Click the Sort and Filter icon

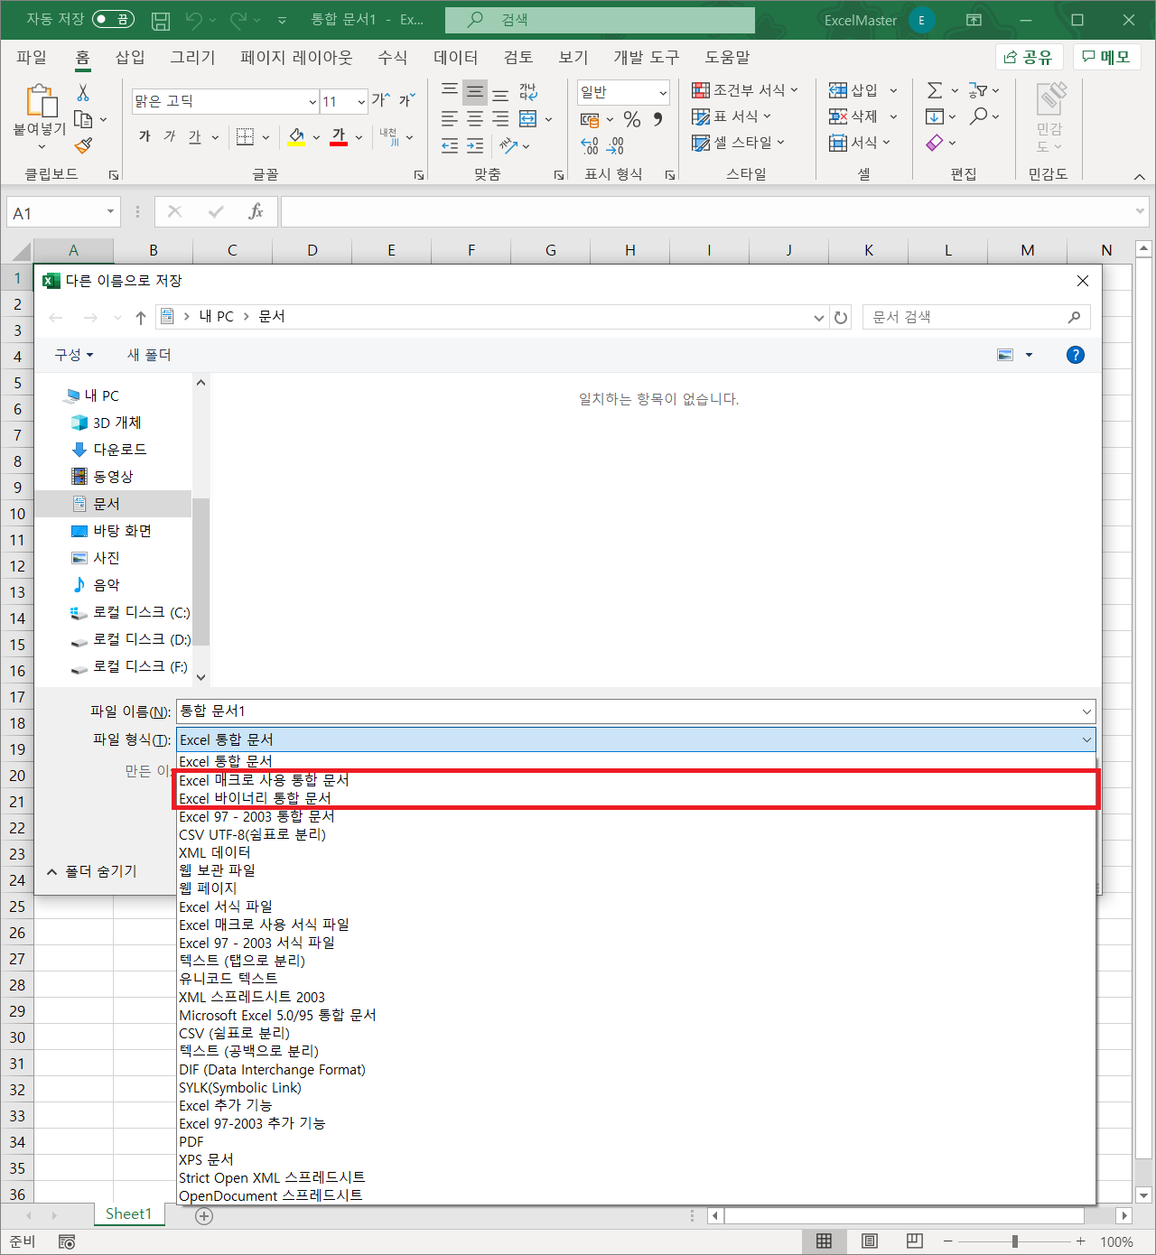(x=978, y=90)
